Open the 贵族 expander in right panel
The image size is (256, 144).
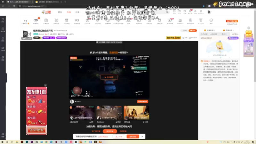228,30
